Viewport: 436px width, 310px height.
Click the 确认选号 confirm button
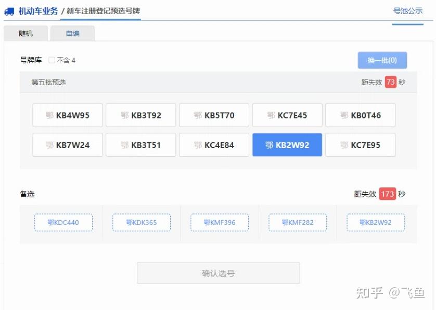[x=219, y=273]
